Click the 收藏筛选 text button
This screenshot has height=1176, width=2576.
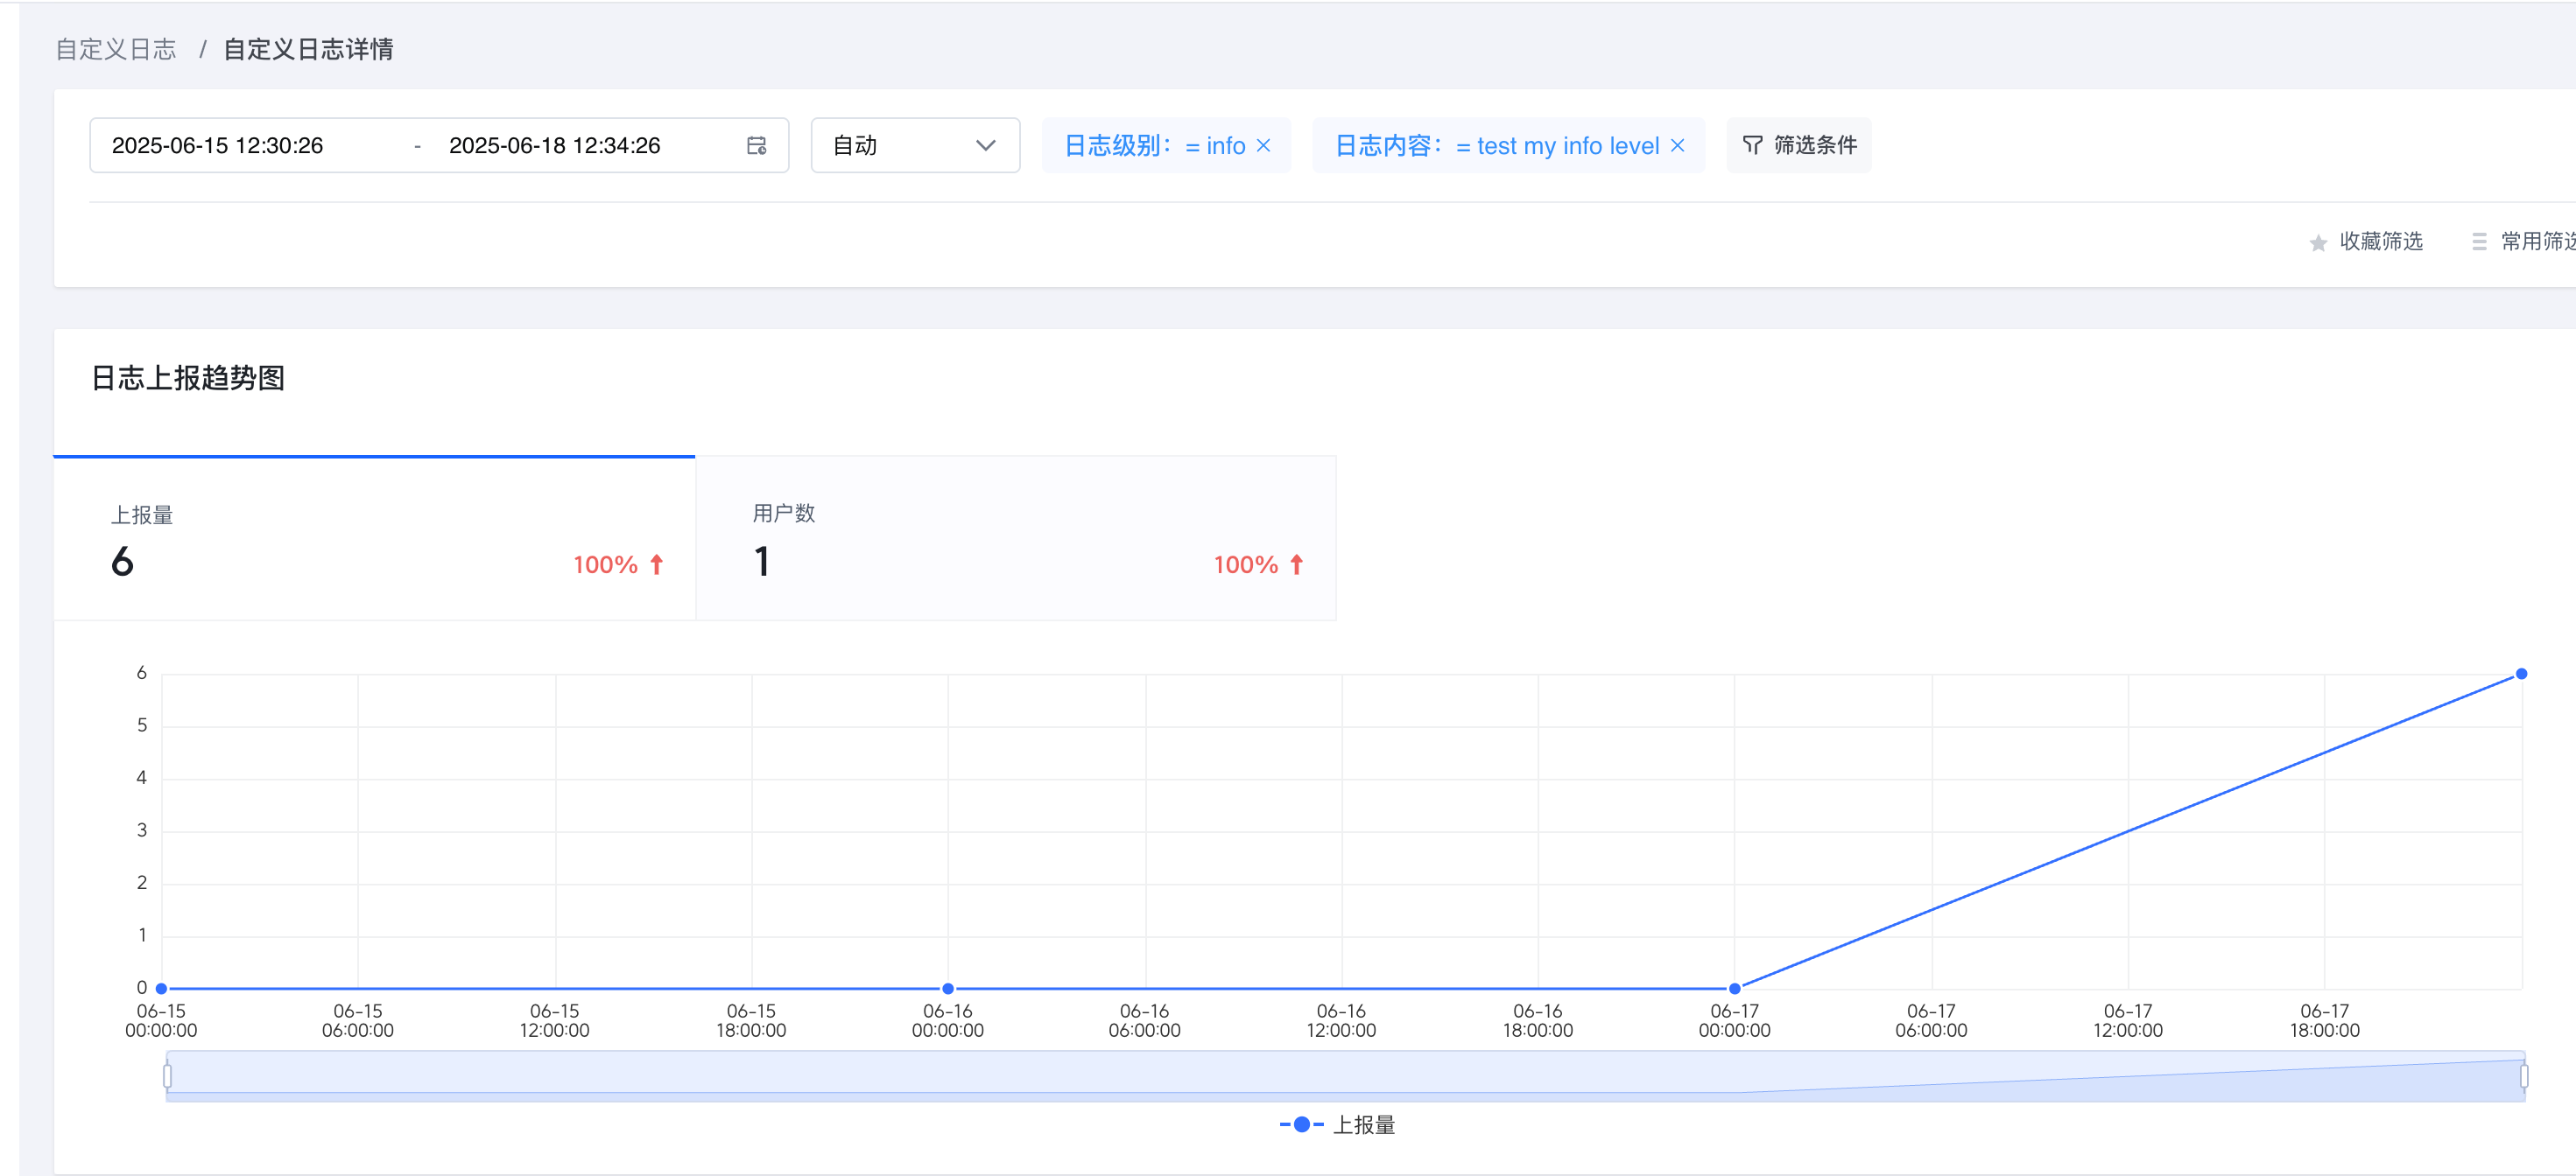click(2380, 241)
